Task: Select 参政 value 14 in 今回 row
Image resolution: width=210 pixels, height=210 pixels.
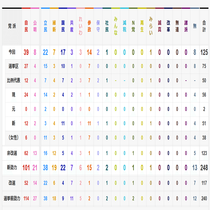Action: coord(89,52)
